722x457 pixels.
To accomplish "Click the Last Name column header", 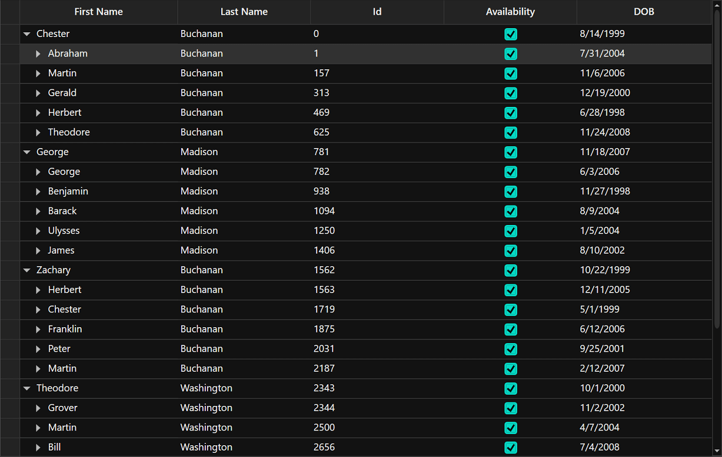I will tap(244, 12).
